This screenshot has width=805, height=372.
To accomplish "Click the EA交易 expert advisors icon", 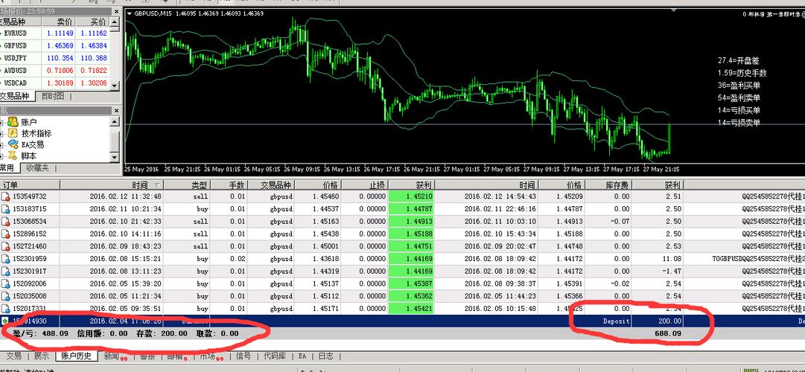I will point(13,144).
